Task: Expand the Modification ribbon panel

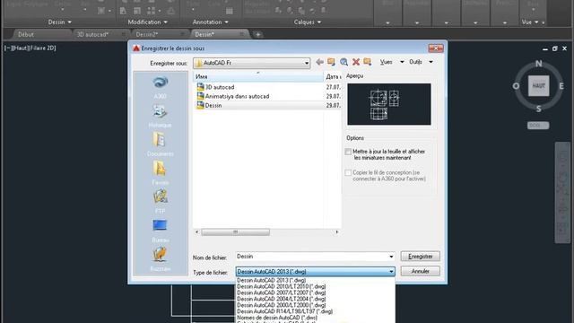Action: tap(147, 22)
